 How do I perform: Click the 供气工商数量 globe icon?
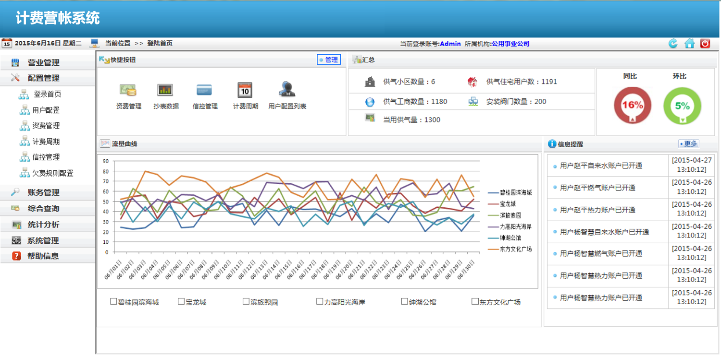[x=370, y=102]
